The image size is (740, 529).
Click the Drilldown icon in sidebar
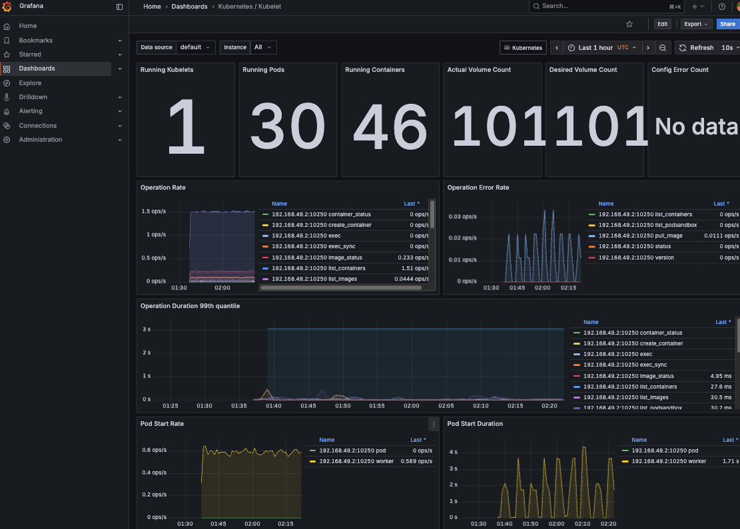coord(7,97)
